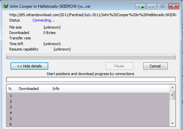Click the main download progress bar
183x130 pixels.
[91, 57]
